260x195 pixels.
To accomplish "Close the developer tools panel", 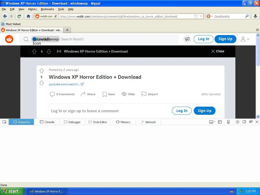I will coord(257,122).
